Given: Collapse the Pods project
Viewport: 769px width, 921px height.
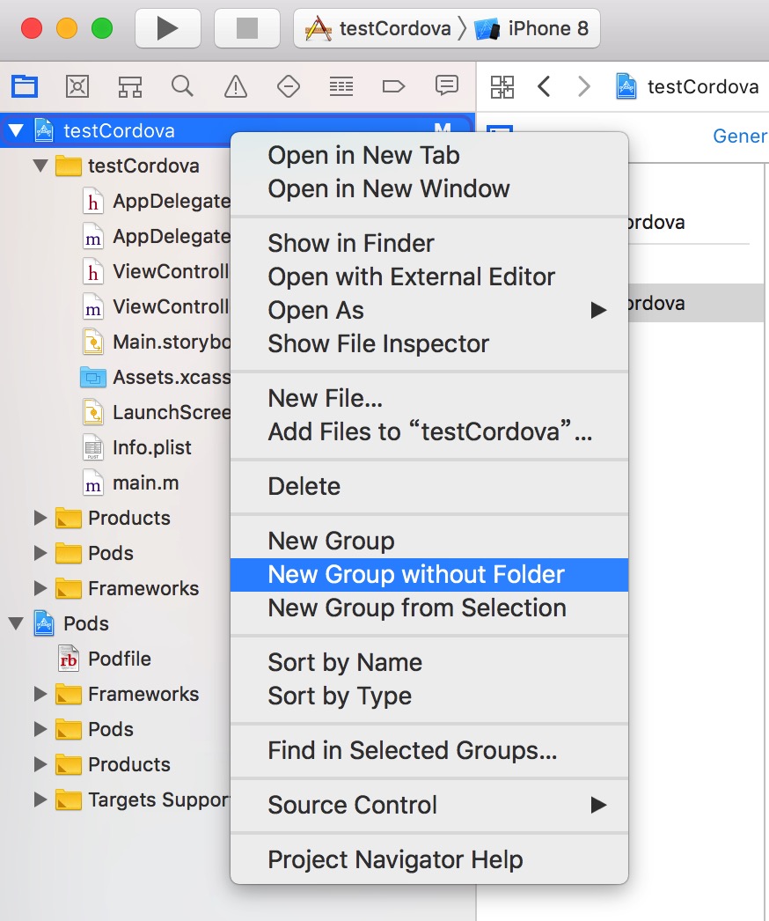Looking at the screenshot, I should point(16,623).
